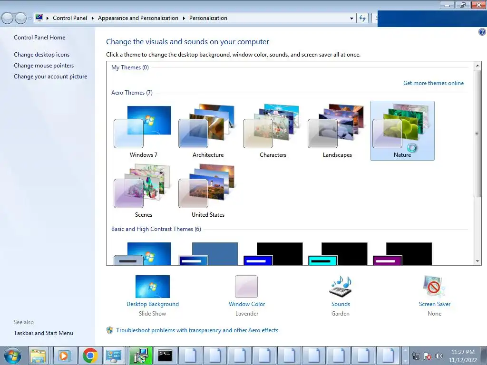Click the Window Color link text
Image resolution: width=487 pixels, height=365 pixels.
point(247,304)
